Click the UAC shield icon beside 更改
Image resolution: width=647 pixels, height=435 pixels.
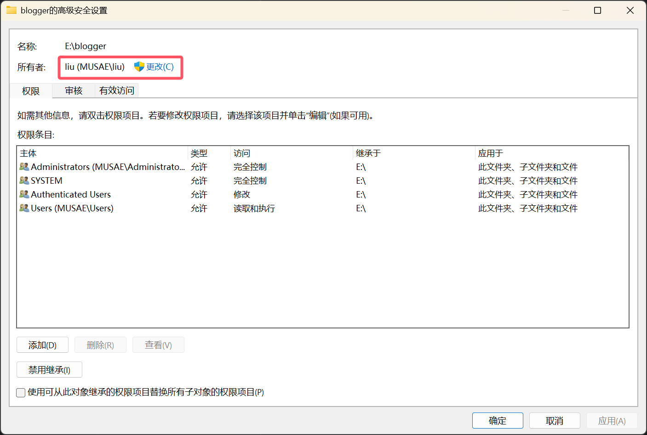(139, 67)
